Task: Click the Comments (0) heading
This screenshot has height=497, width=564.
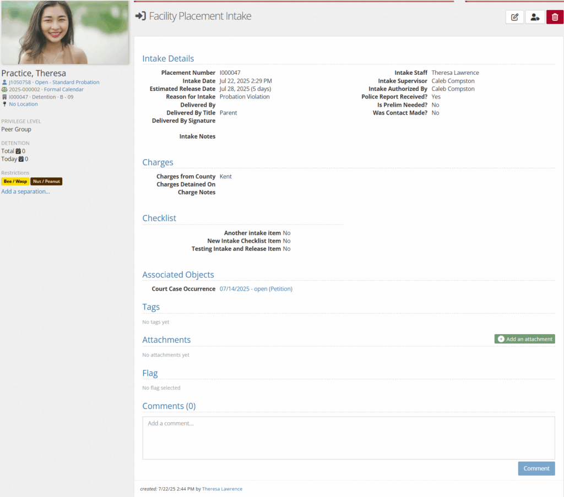Action: [x=169, y=406]
